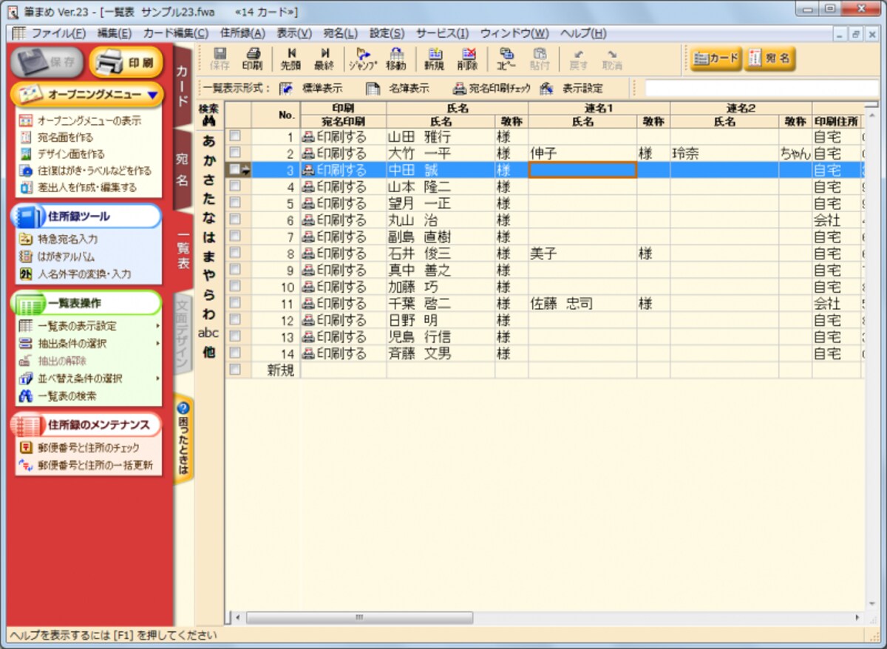The width and height of the screenshot is (887, 649).
Task: Click the 保存 toolbar icon
Action: coord(220,58)
